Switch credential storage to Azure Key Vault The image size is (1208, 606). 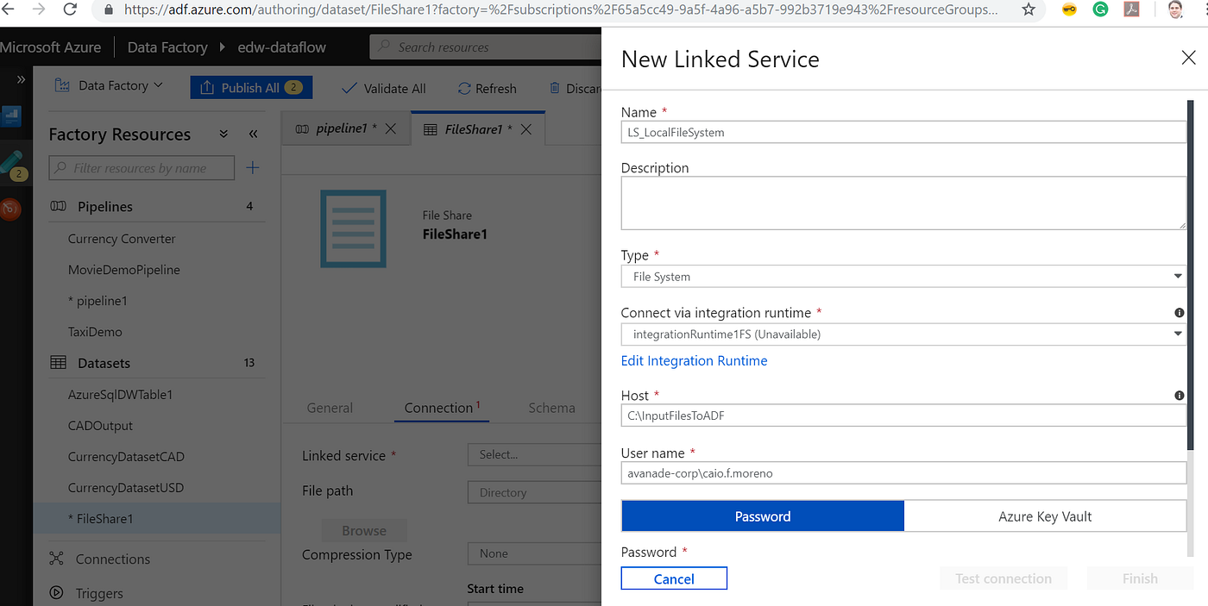[x=1044, y=515]
